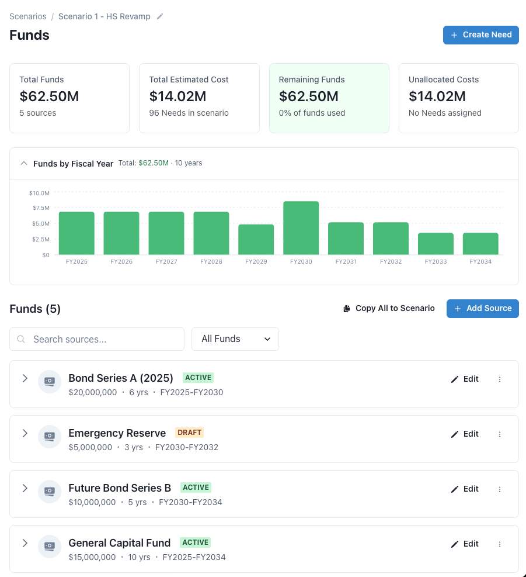
Task: Edit the General Capital Fund
Action: (465, 544)
